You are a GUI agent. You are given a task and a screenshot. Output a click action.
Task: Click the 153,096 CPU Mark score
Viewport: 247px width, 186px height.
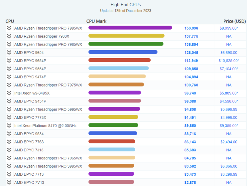(191, 28)
